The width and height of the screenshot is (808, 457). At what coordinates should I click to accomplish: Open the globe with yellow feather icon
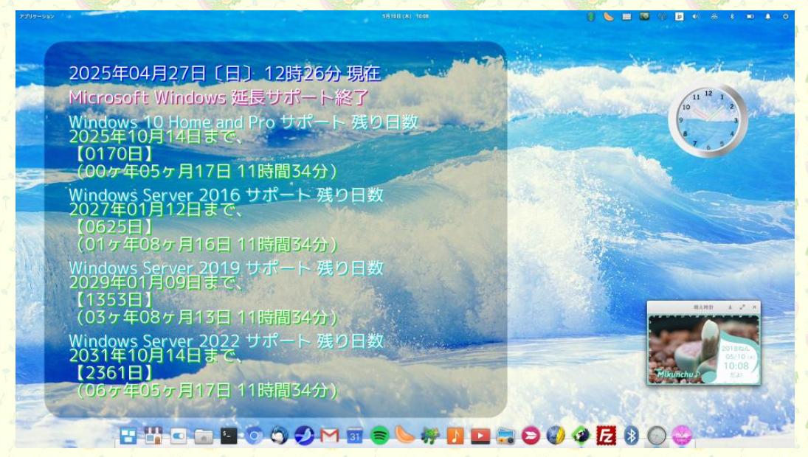pyautogui.click(x=556, y=436)
